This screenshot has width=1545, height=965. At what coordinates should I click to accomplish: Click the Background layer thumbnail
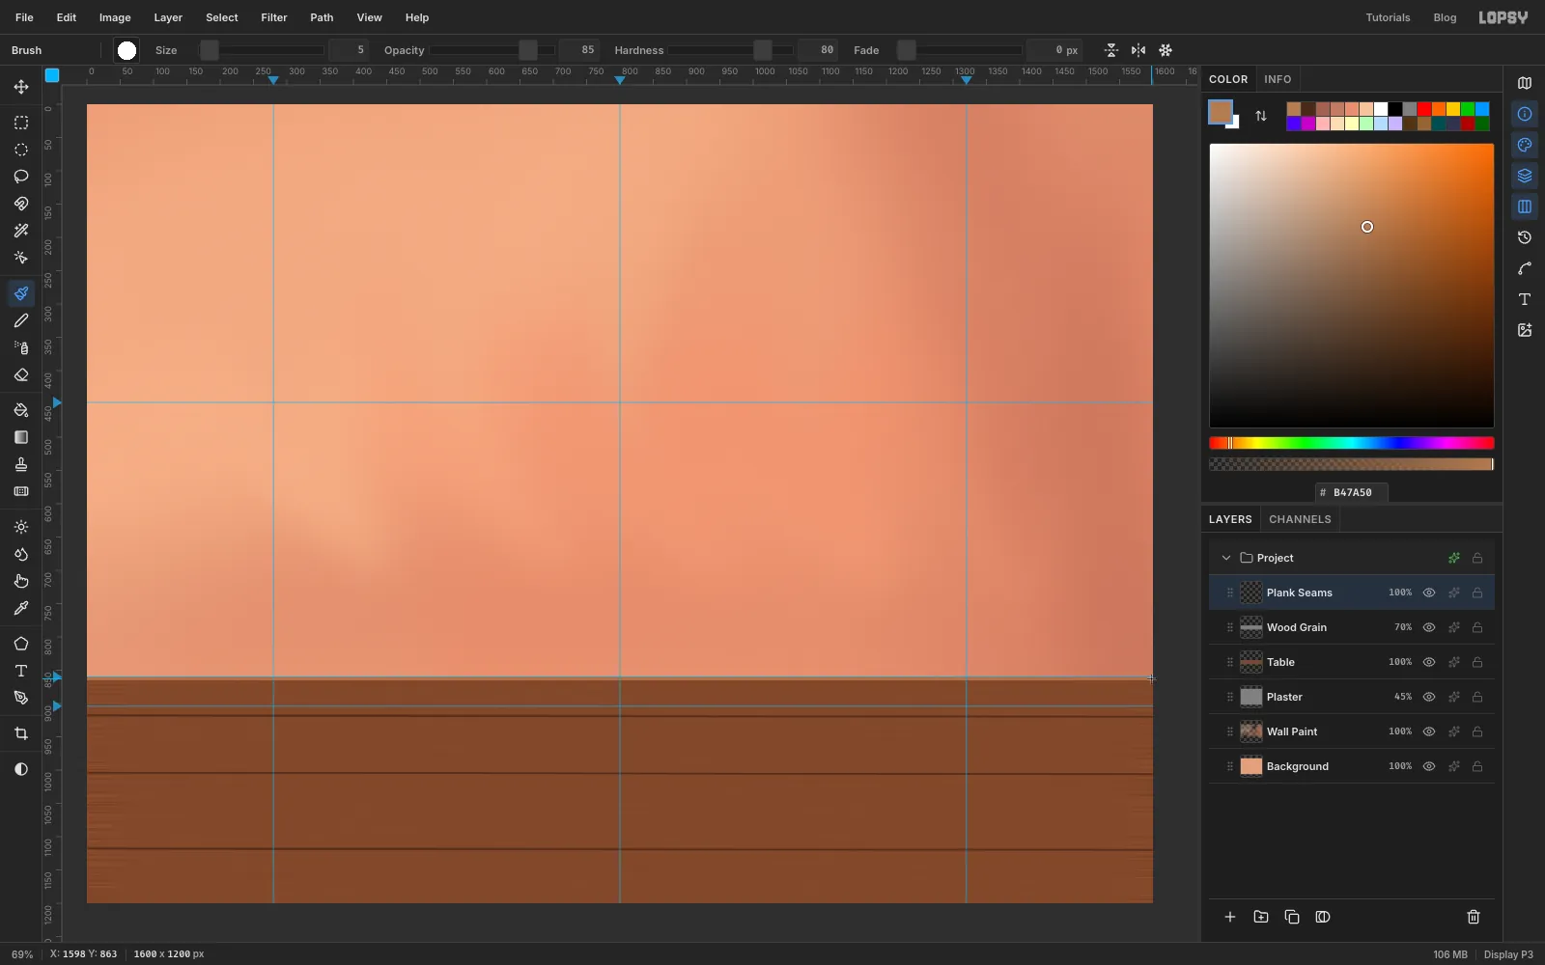1251,766
